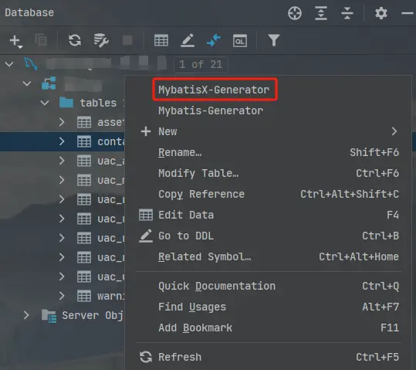416x370 pixels.
Task: Expand the warn table row chevron
Action: (x=62, y=296)
